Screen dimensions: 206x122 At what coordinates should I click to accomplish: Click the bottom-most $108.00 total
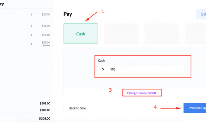point(45,119)
